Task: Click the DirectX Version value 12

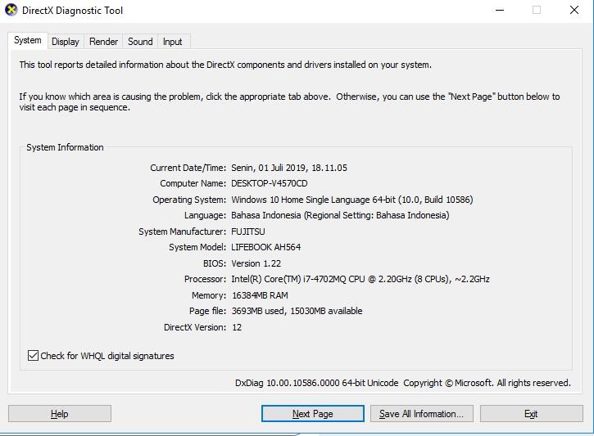Action: tap(237, 327)
